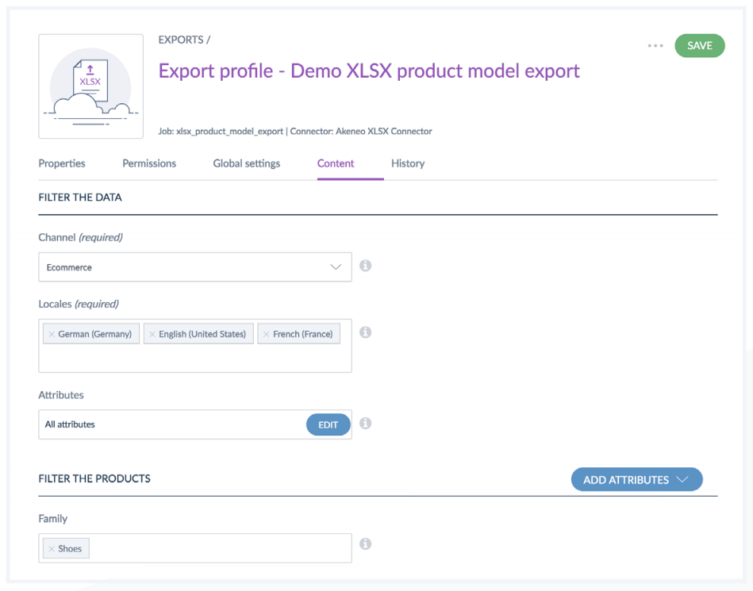
Task: View the History tab
Action: click(408, 163)
